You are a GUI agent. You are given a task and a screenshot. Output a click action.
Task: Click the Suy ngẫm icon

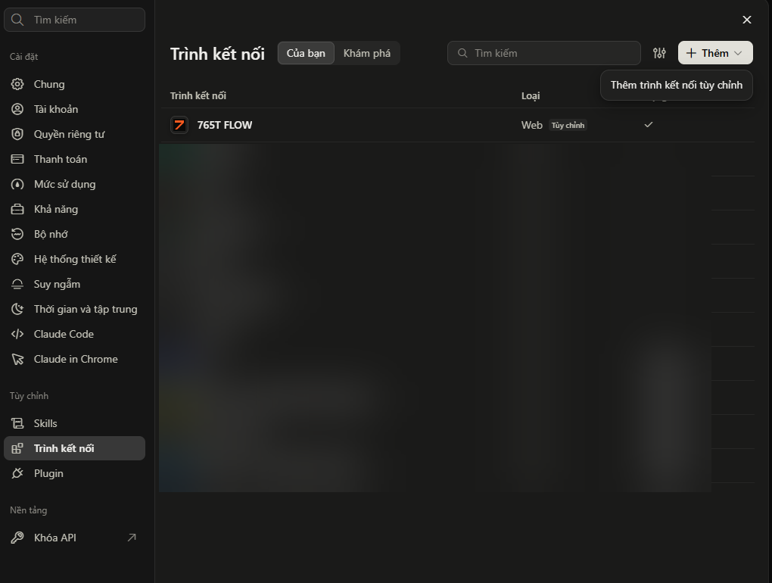pyautogui.click(x=17, y=284)
